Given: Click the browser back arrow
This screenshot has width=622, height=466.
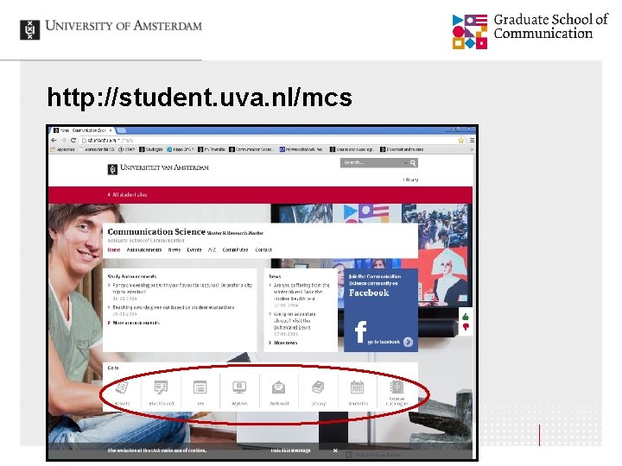Looking at the screenshot, I should click(54, 141).
